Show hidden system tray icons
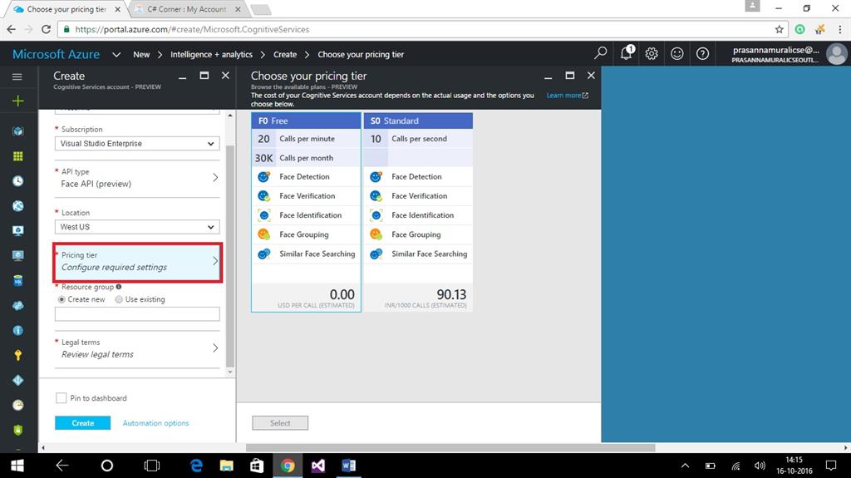 pos(685,466)
